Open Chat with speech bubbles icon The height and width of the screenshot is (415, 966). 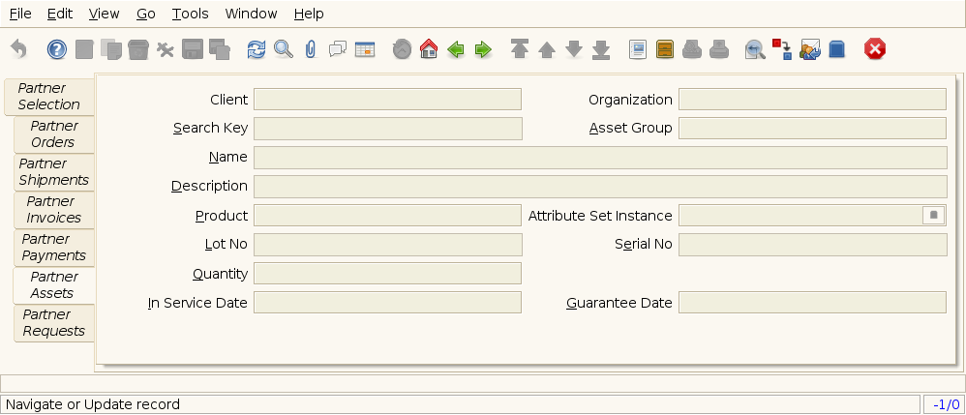[338, 49]
